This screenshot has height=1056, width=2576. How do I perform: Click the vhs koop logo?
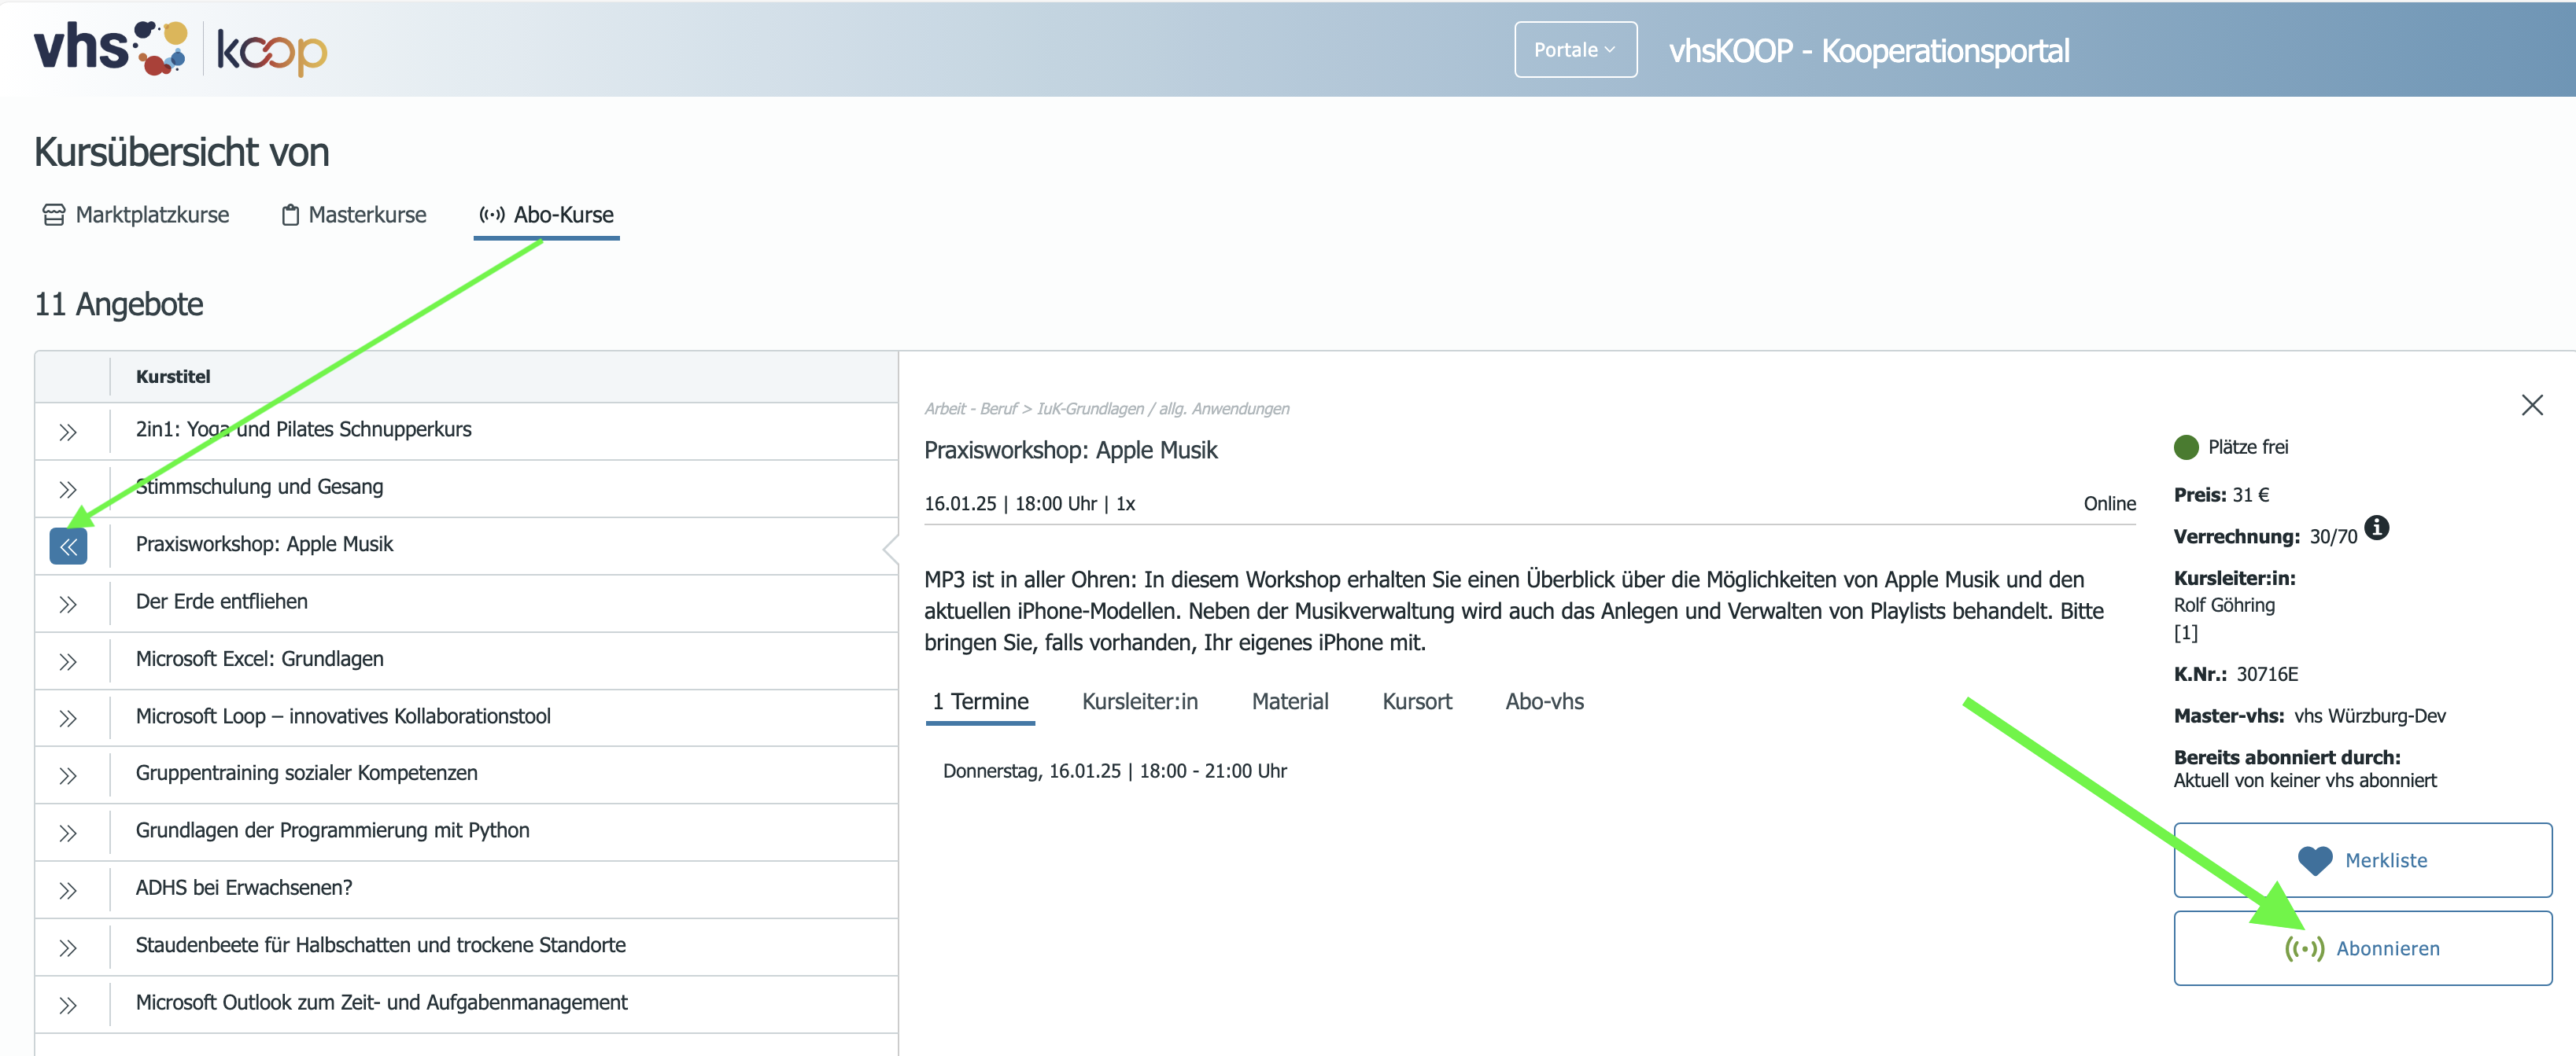(x=181, y=48)
